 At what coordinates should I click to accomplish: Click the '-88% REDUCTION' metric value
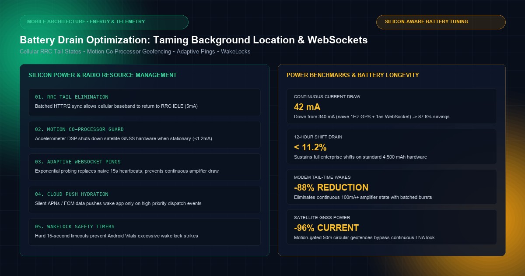point(331,188)
